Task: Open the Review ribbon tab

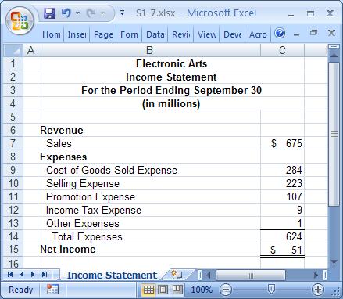Action: [181, 34]
